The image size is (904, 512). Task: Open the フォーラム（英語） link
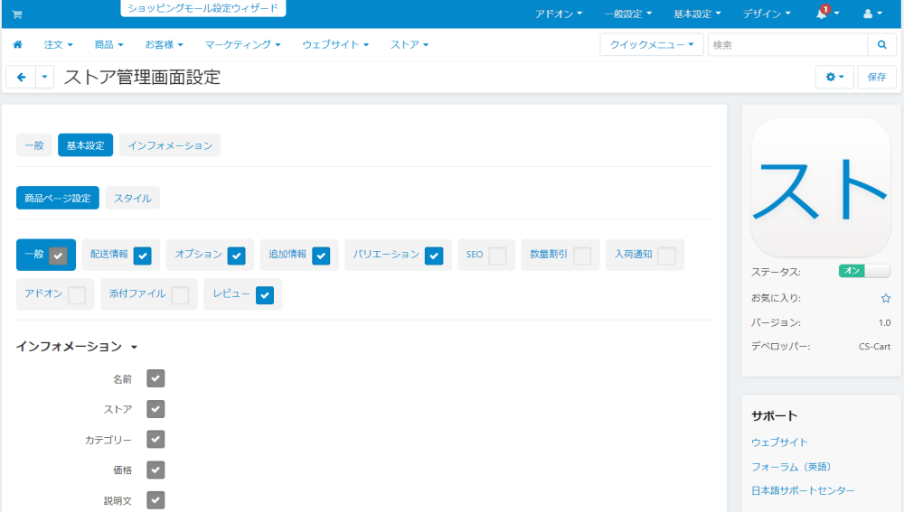click(792, 467)
